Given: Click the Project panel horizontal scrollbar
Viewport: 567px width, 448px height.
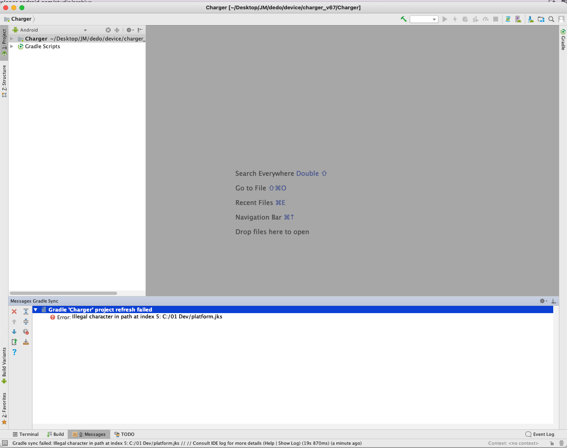Looking at the screenshot, I should pos(64,293).
